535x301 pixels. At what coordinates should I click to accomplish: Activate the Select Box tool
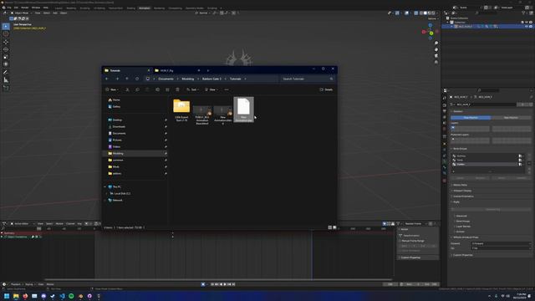tap(6, 26)
